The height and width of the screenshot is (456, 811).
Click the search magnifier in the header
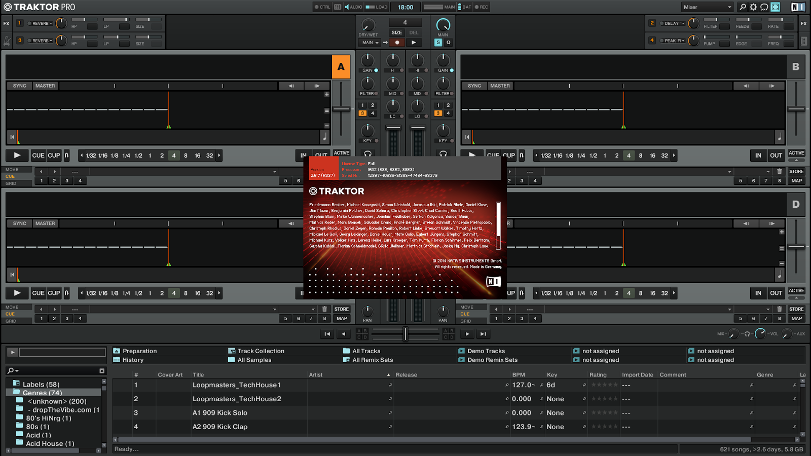(x=742, y=7)
